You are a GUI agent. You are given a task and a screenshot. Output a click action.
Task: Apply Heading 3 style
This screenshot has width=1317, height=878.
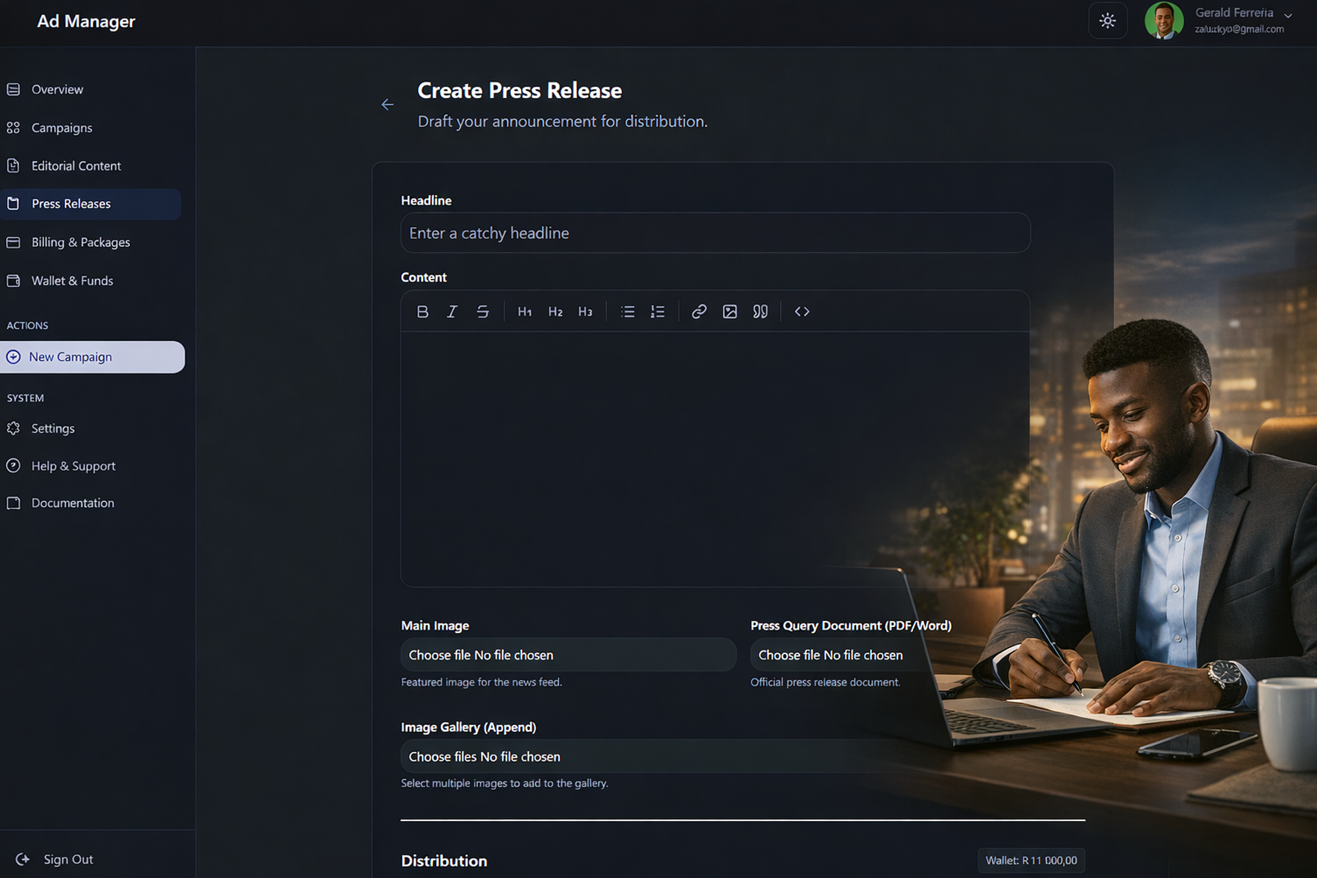click(584, 311)
